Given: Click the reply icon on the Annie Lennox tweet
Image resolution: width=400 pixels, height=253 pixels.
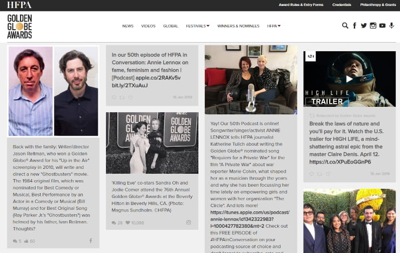Looking at the screenshot, I should pyautogui.click(x=114, y=97).
